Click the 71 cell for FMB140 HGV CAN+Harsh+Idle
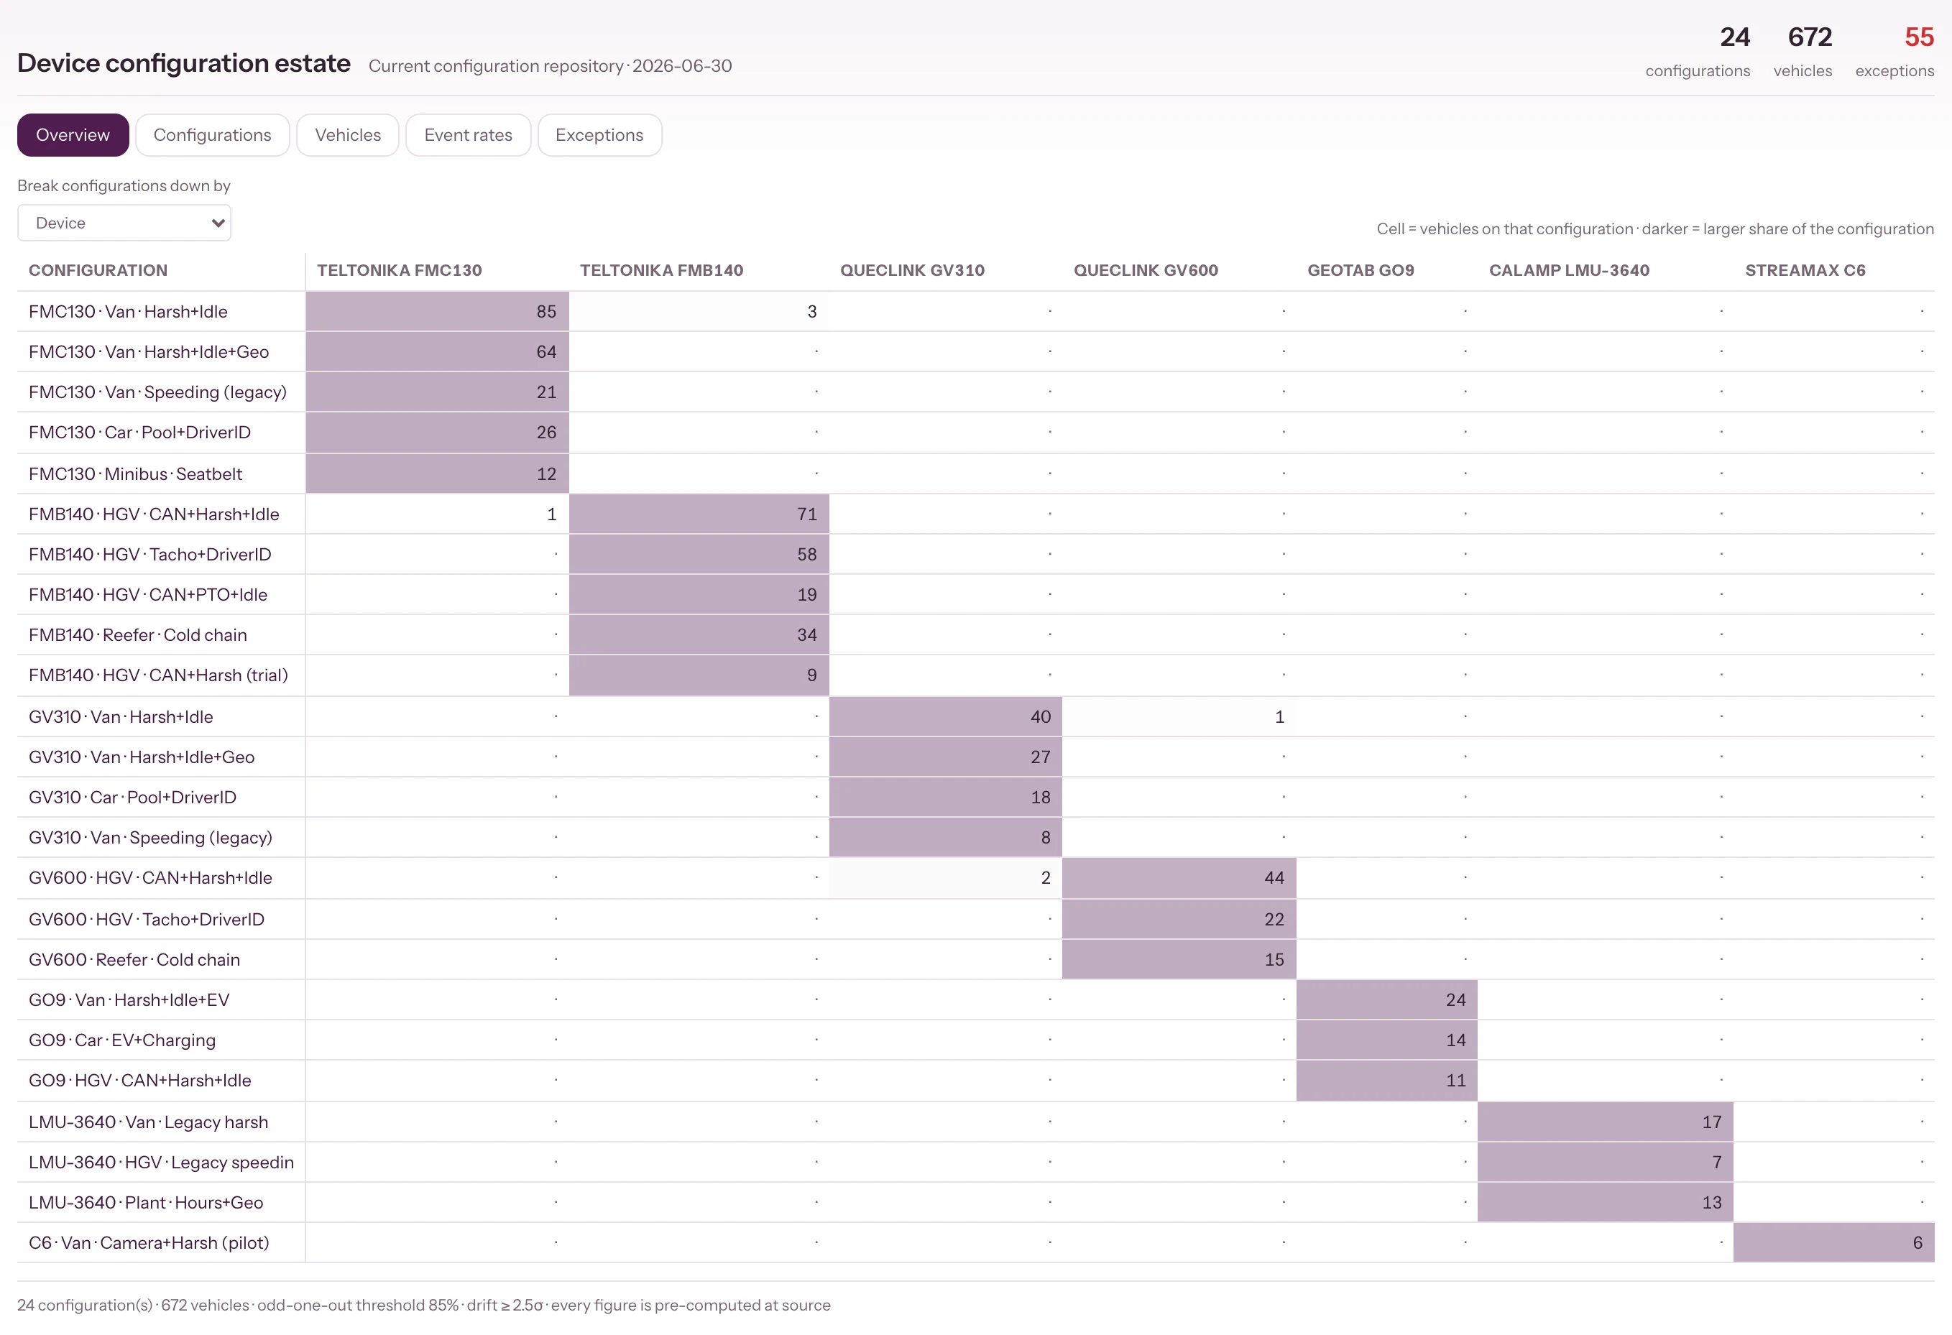The image size is (1952, 1335). 699,514
